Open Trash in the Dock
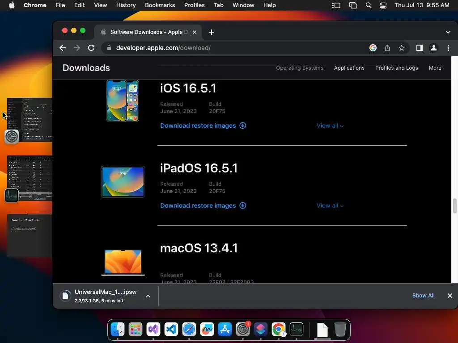The width and height of the screenshot is (458, 343). [x=340, y=329]
